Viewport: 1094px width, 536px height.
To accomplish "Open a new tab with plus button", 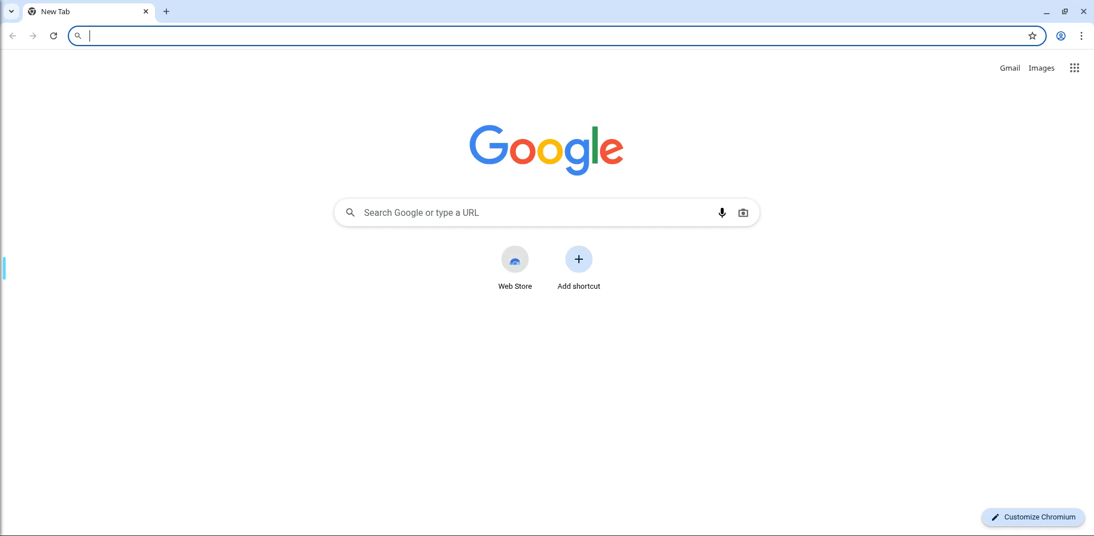I will coord(166,11).
